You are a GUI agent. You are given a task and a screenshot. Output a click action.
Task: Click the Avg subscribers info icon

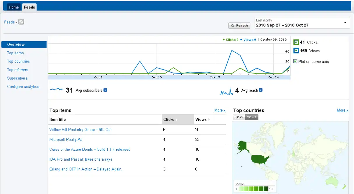click(x=105, y=90)
